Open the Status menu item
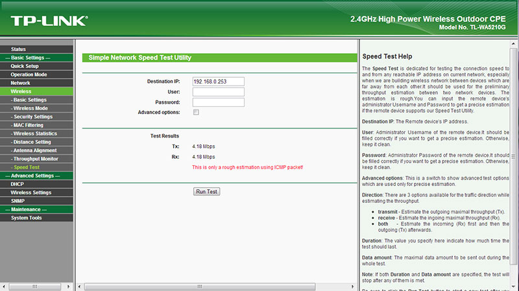Screen dimensions: 519x291 18,49
